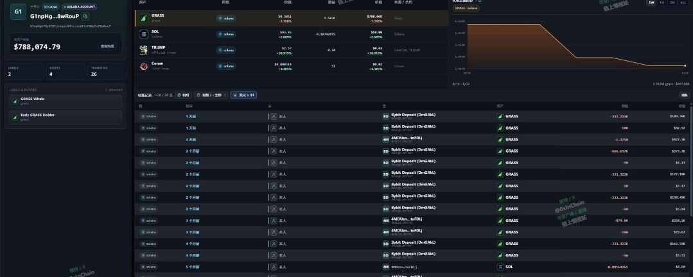Click the 4M avatar in the $0.60 SOL transfer
Screen dimensions: 693x277
click(x=386, y=267)
